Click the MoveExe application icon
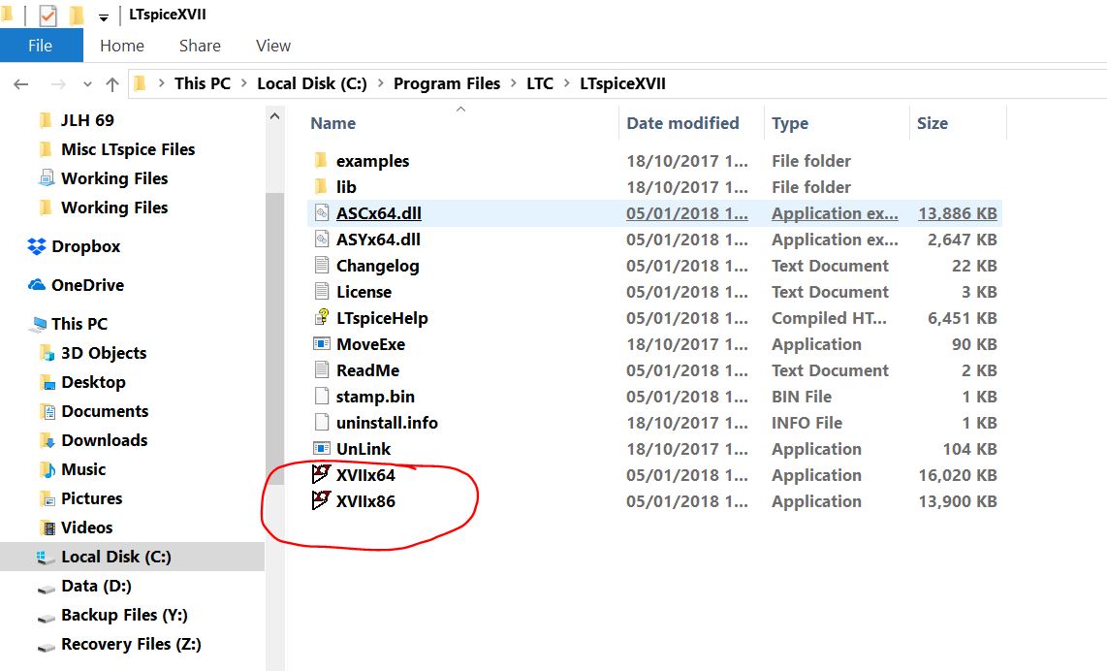Image resolution: width=1107 pixels, height=671 pixels. pyautogui.click(x=321, y=343)
